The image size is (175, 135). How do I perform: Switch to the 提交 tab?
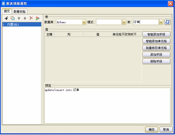pos(7,11)
